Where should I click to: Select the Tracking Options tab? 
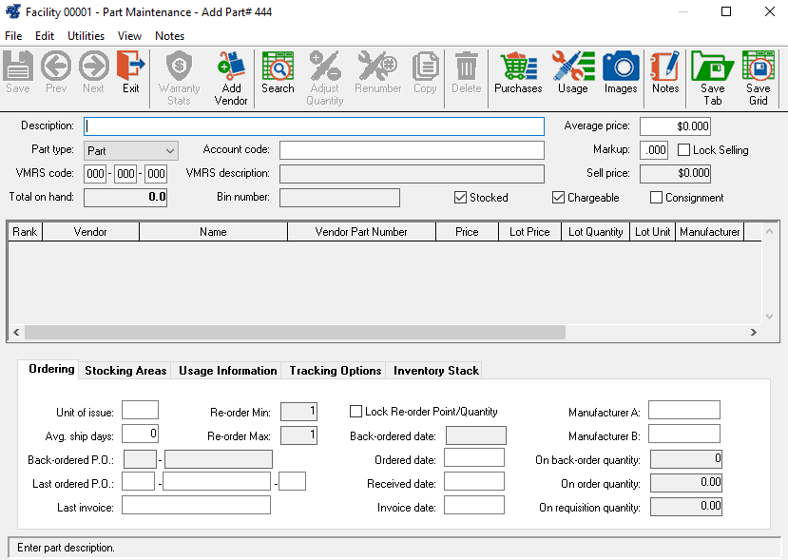(x=336, y=371)
